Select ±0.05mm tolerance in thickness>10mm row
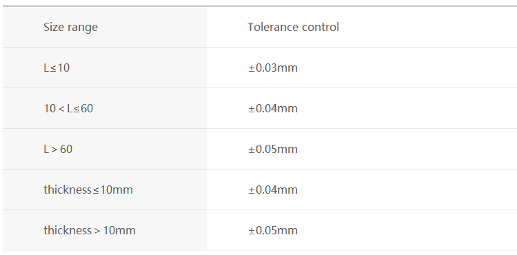 (x=273, y=230)
